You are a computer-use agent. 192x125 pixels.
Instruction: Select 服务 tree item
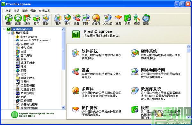[23, 59]
